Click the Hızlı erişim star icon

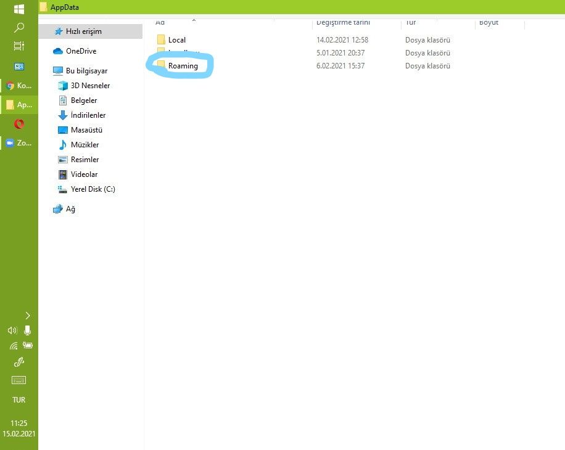pyautogui.click(x=59, y=31)
